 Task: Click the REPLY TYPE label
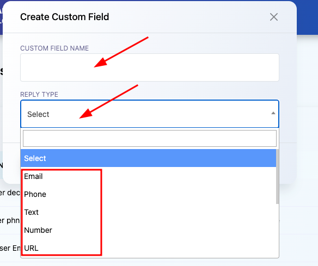coord(39,95)
